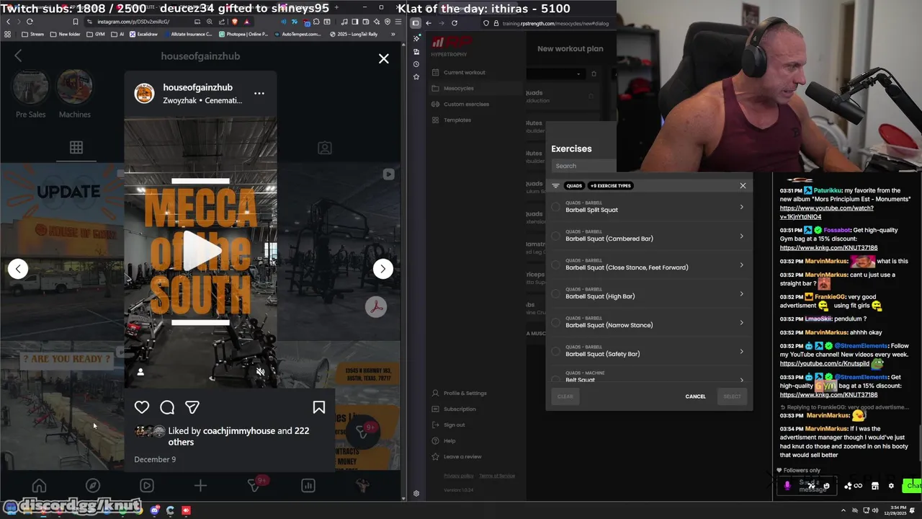The width and height of the screenshot is (922, 519).
Task: Open the Excalidraw bookmark
Action: [x=143, y=34]
